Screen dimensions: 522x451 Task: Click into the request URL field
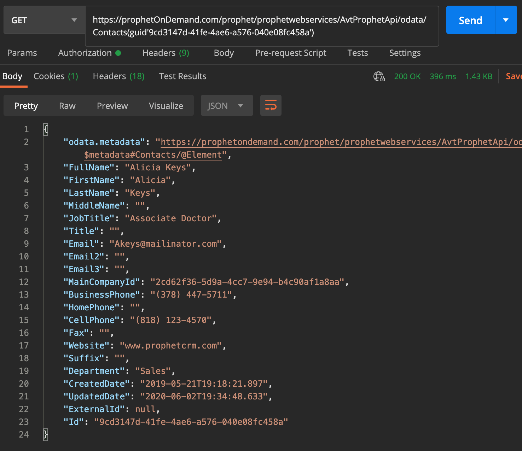coord(262,26)
